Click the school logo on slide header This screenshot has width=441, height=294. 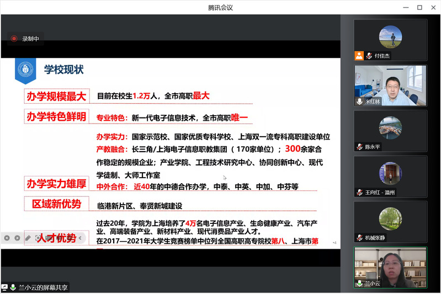[25, 70]
